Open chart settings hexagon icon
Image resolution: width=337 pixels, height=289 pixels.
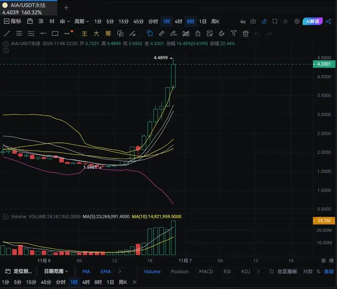pos(297,21)
